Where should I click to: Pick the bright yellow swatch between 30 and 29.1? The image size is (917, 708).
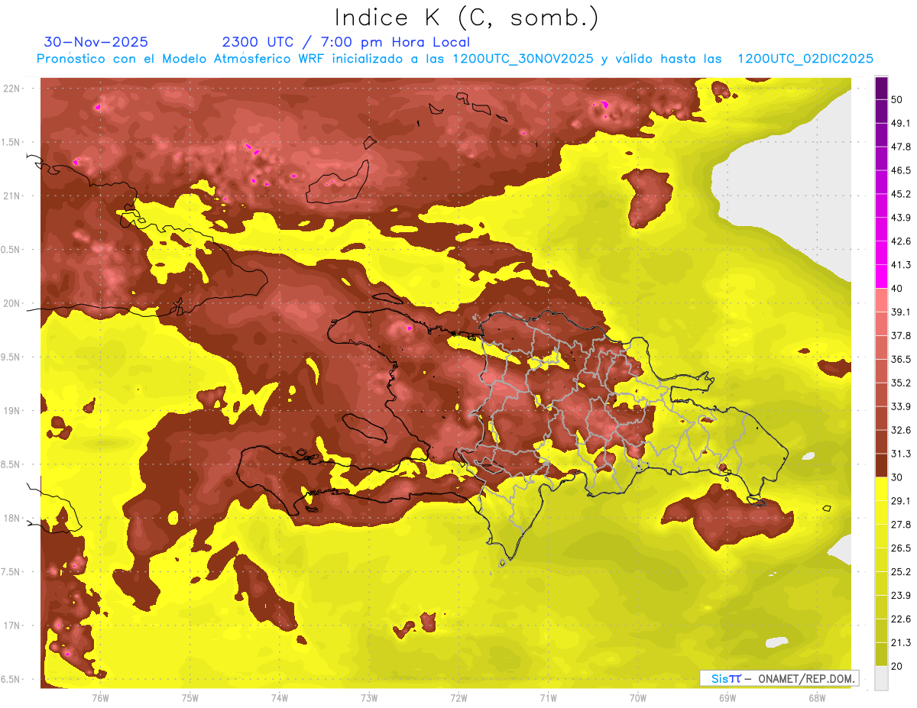(881, 489)
